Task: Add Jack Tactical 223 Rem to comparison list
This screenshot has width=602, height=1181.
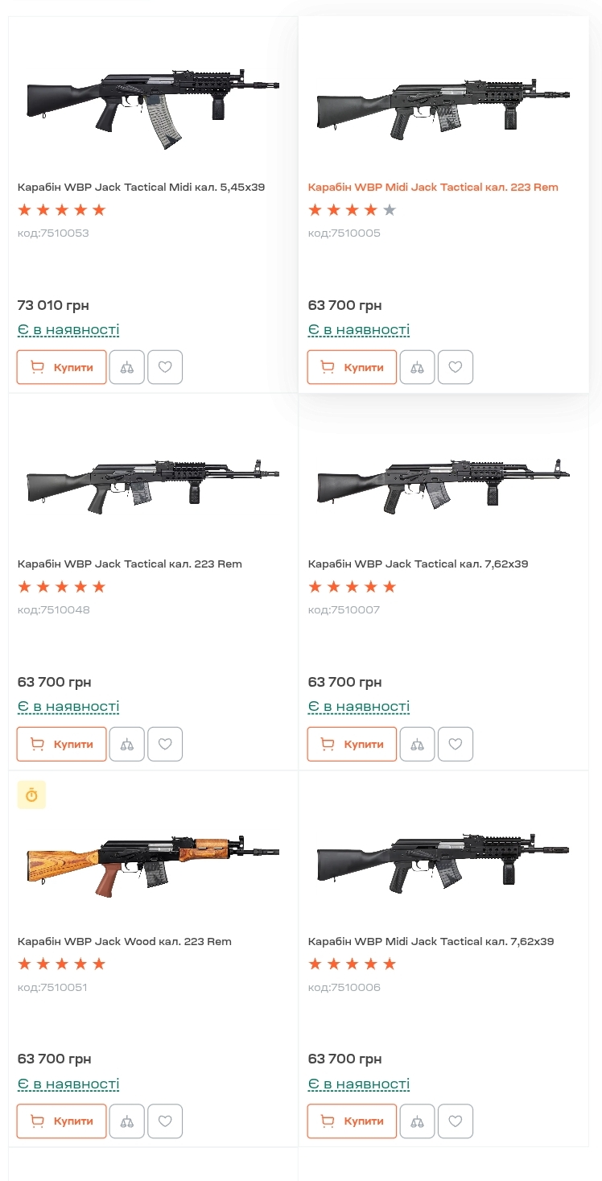Action: point(127,744)
